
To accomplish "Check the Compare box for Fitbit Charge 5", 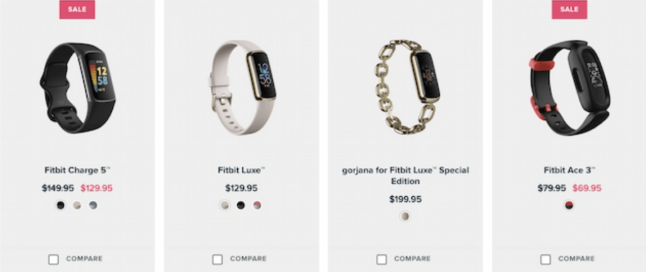I will (54, 259).
